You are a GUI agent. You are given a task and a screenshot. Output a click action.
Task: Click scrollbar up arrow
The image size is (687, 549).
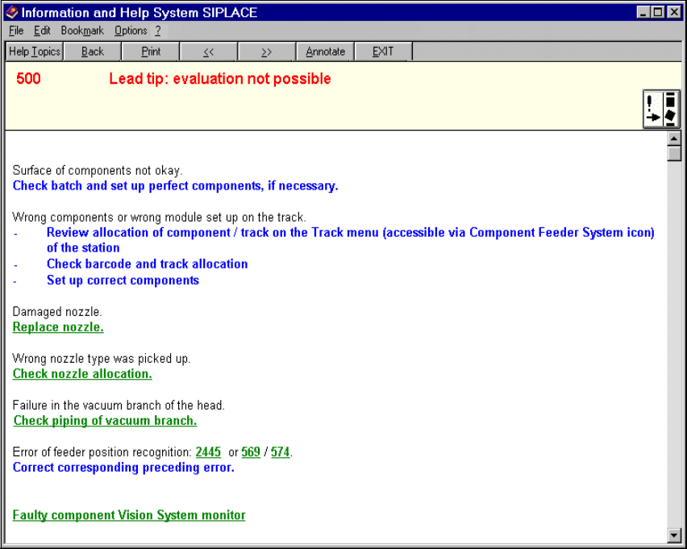(x=674, y=139)
